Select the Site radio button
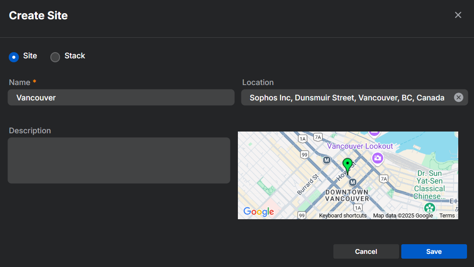The height and width of the screenshot is (267, 474). [14, 57]
